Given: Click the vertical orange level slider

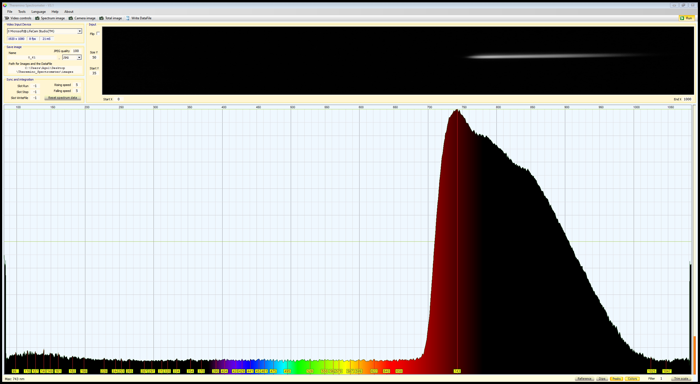Looking at the screenshot, I should (695, 355).
